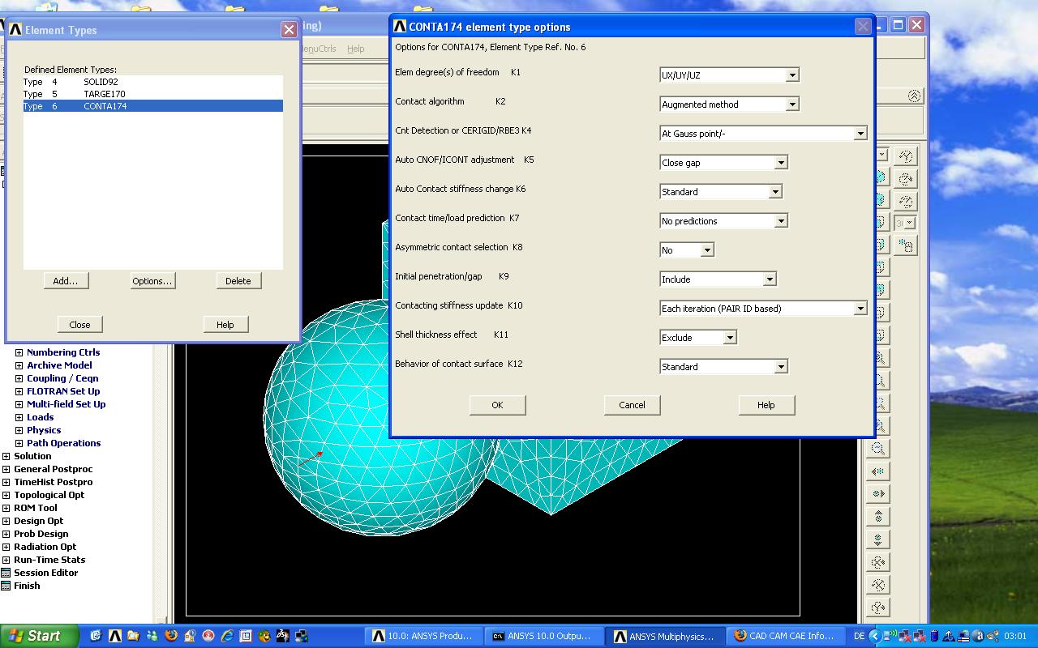Click the pan-left arrow icon in view toolbar

(x=878, y=471)
